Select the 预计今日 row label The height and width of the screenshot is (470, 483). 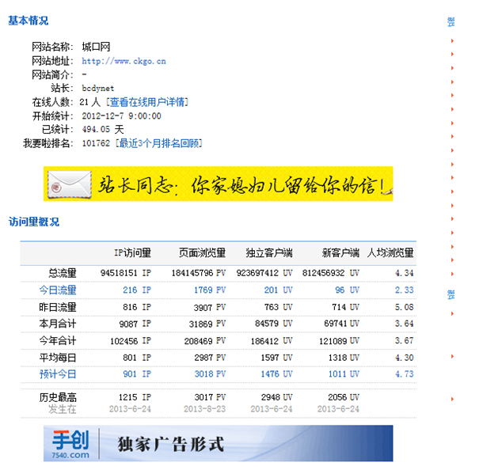57,373
